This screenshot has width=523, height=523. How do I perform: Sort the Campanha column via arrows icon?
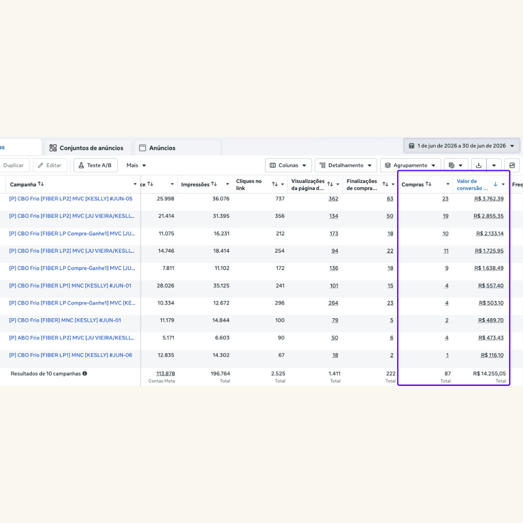(x=41, y=184)
